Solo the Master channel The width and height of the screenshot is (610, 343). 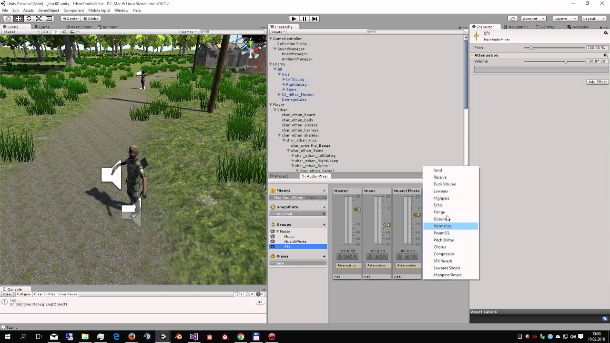[340, 257]
